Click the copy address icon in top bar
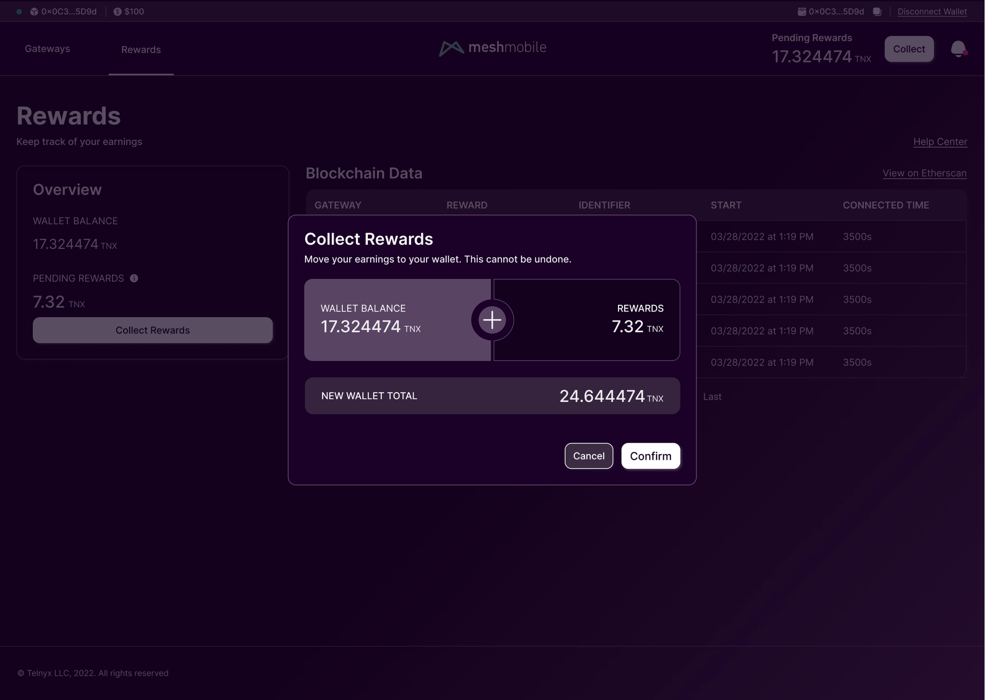The image size is (985, 700). pos(877,12)
